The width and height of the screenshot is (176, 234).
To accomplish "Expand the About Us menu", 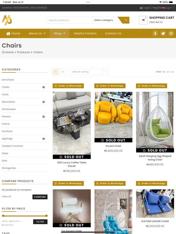I will (x=37, y=34).
